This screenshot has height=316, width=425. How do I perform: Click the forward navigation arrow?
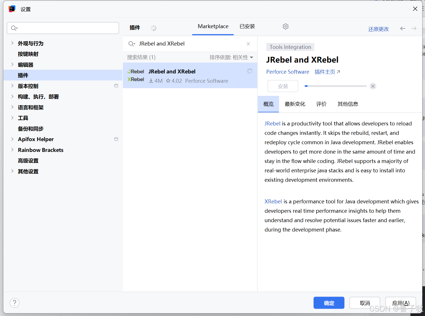coord(414,28)
